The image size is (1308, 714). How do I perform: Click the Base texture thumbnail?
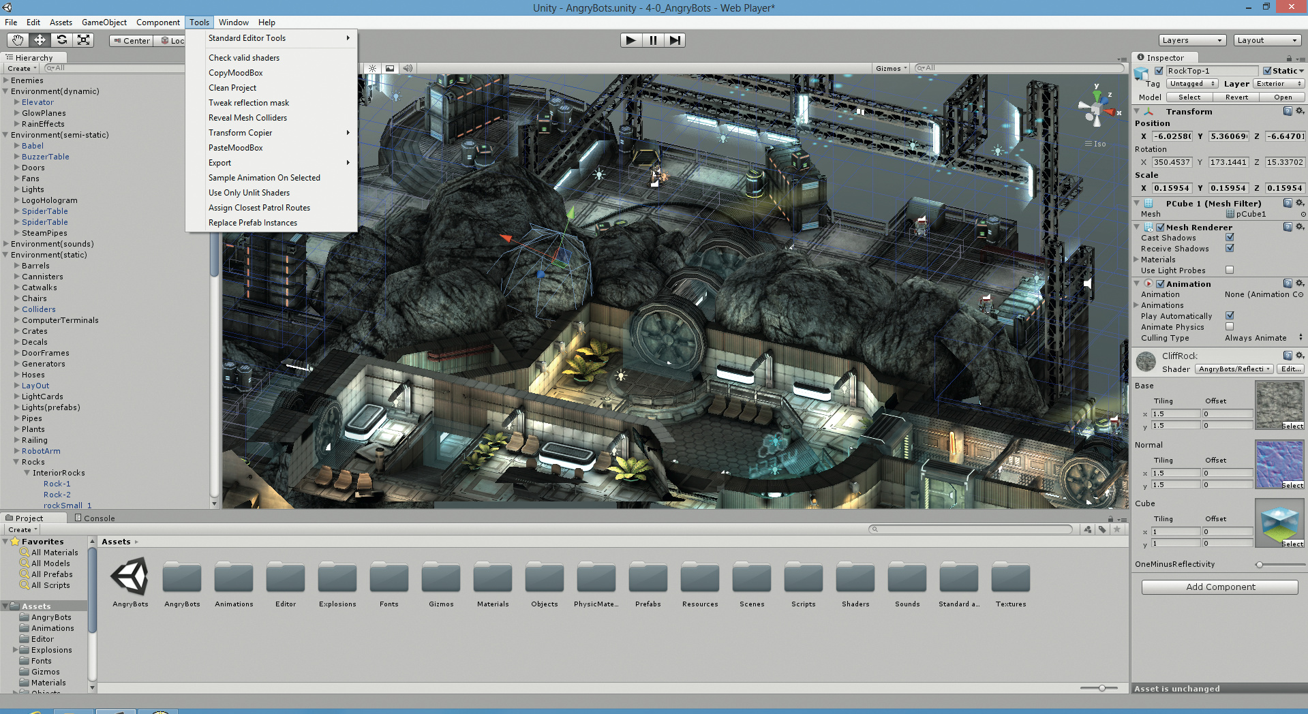[x=1279, y=405]
